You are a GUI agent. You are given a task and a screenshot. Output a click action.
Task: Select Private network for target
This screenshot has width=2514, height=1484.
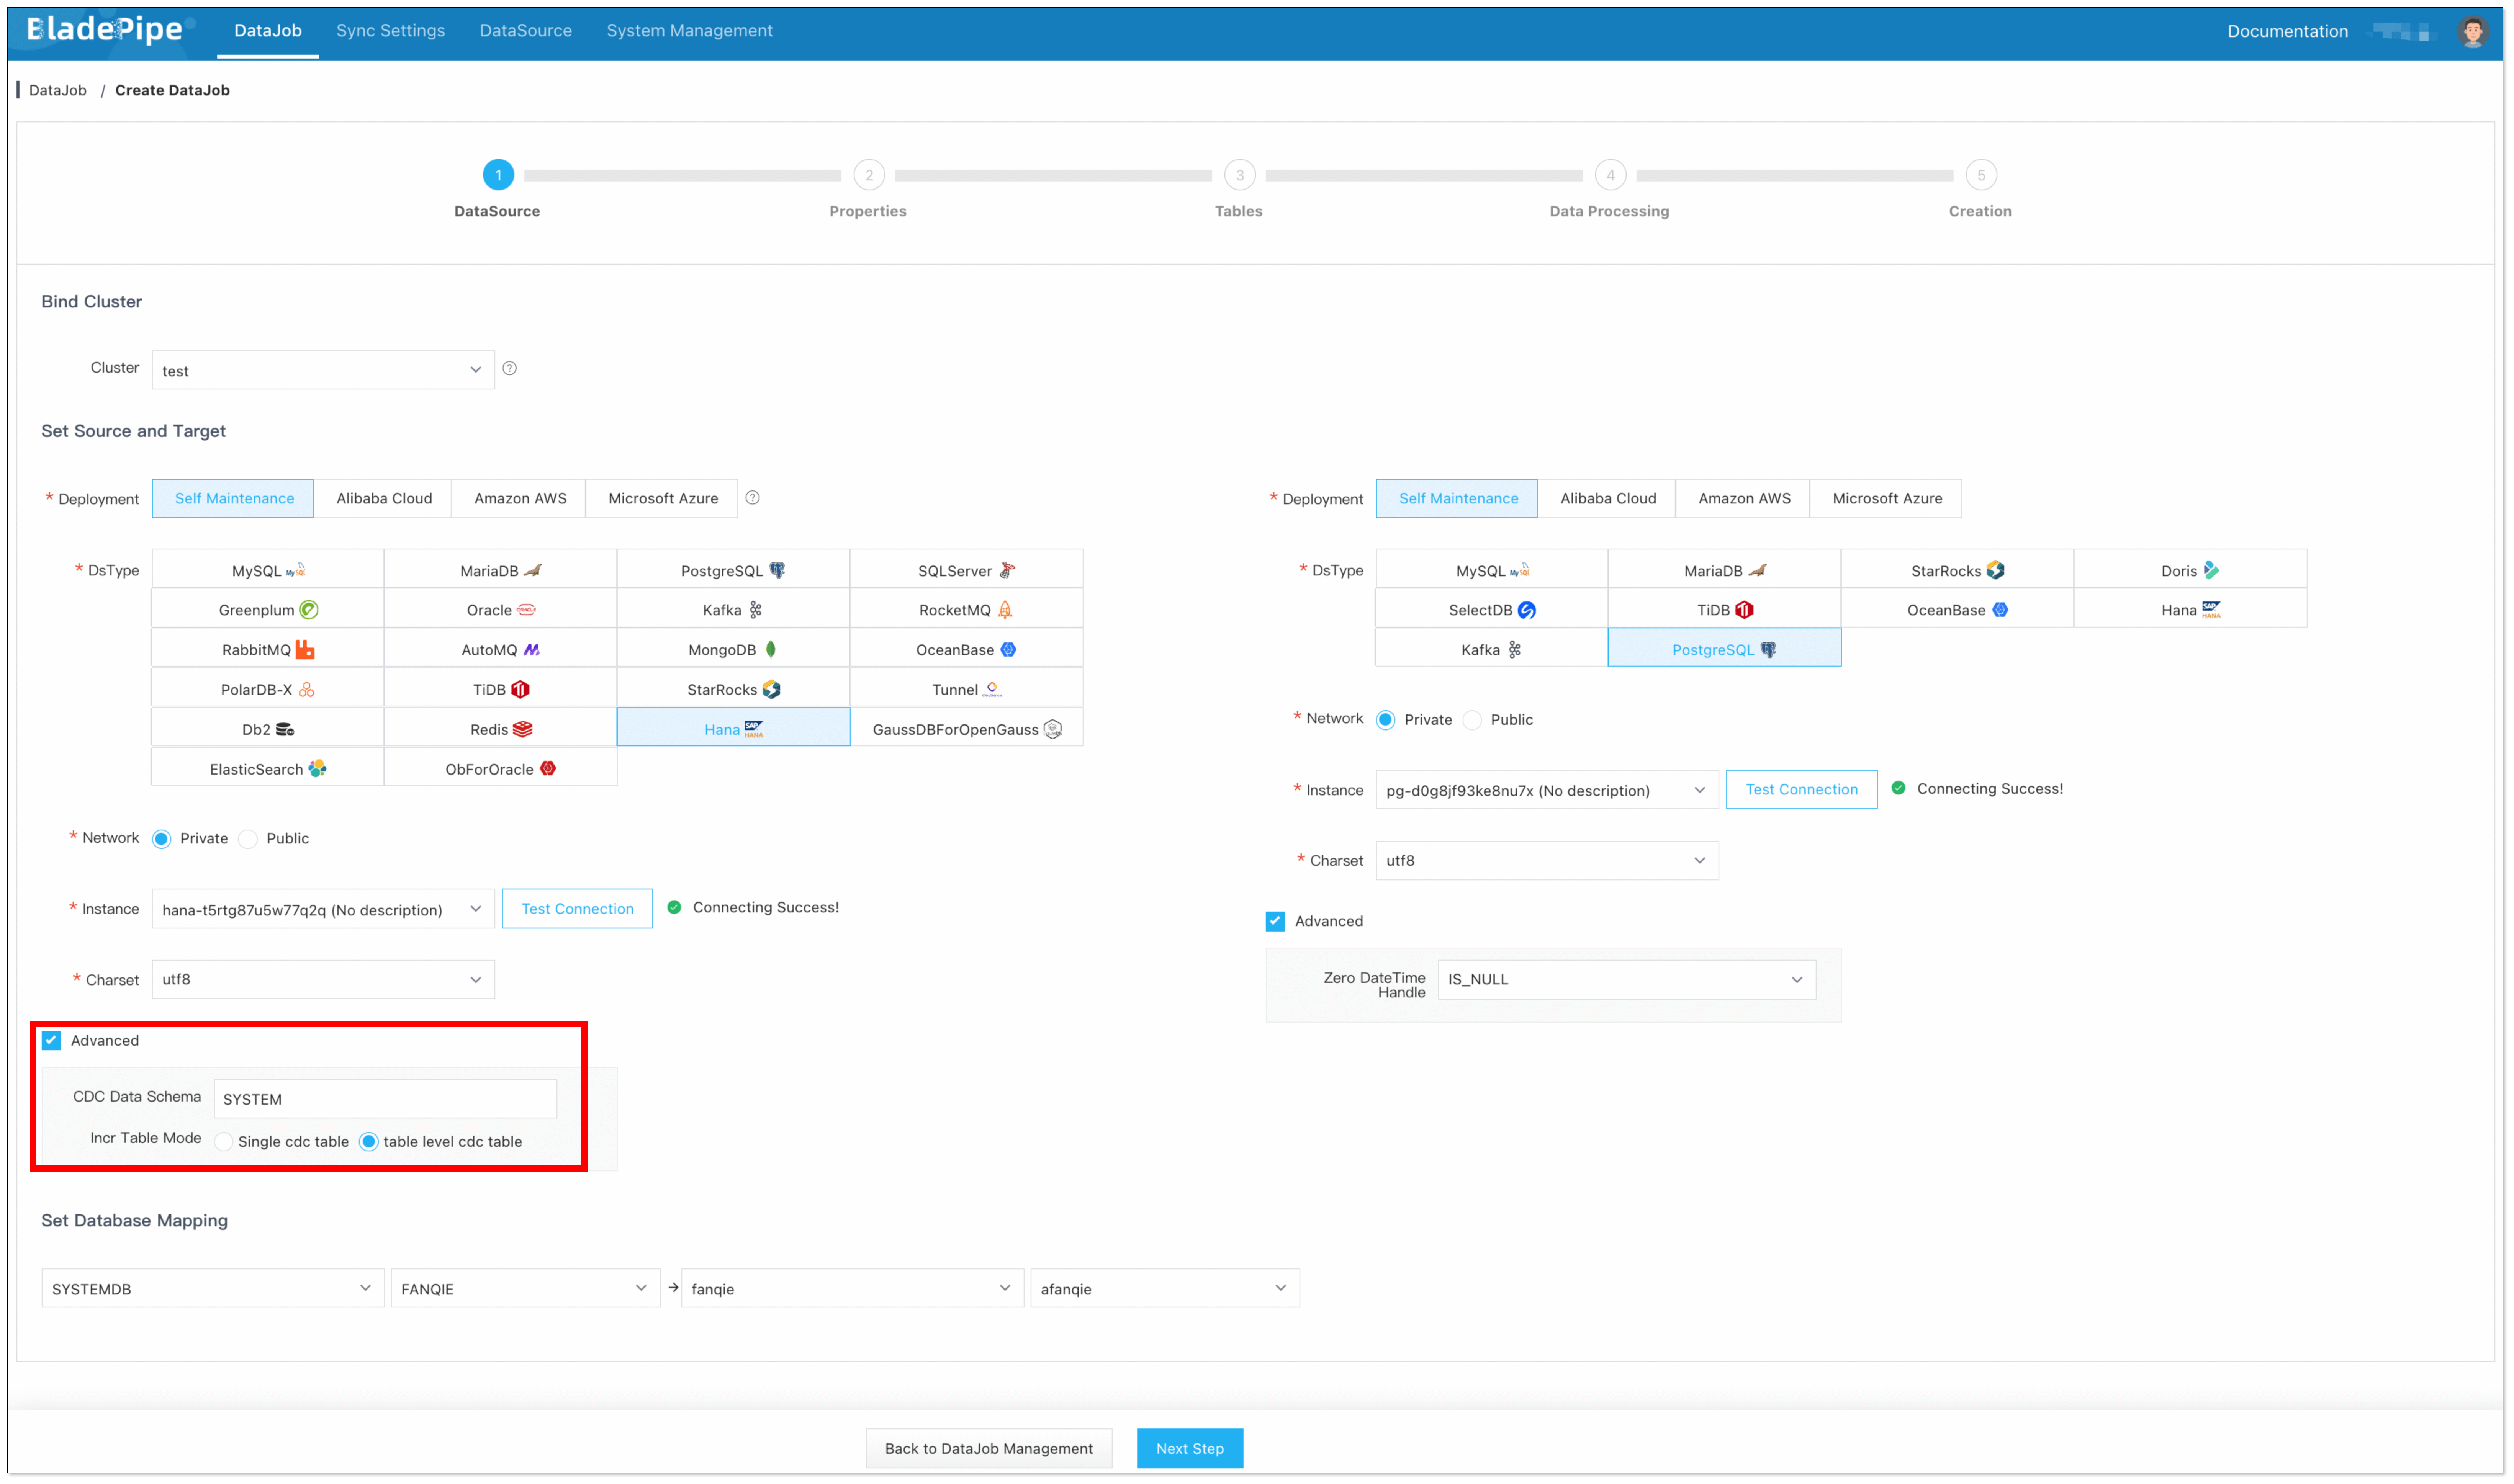1386,720
